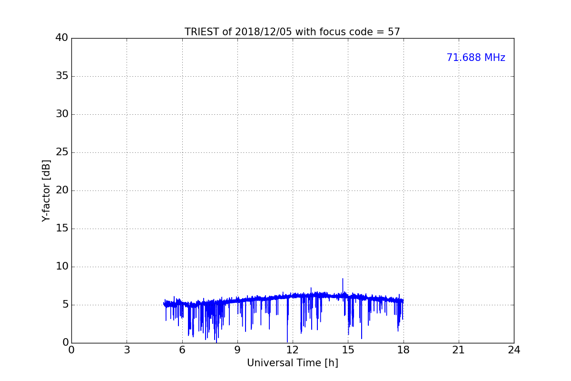Click the x-axis tick label '3'
The image size is (571, 381).
(127, 350)
